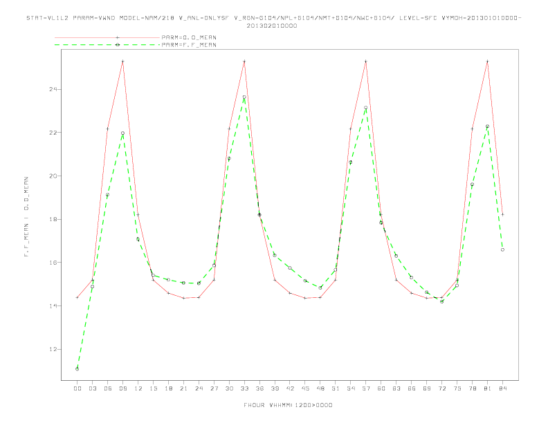
Task: Click the x-axis tick label 03
Action: 92,388
